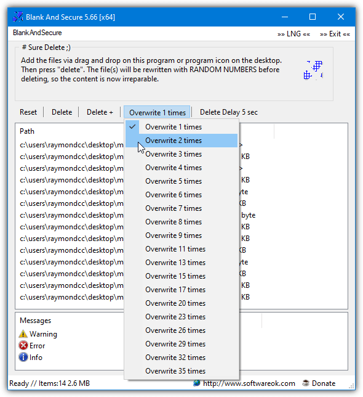Select Overwrite 9 times
The width and height of the screenshot is (363, 397).
[x=181, y=235]
